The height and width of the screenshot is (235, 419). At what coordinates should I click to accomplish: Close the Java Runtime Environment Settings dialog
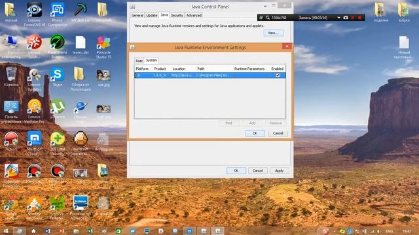click(287, 46)
